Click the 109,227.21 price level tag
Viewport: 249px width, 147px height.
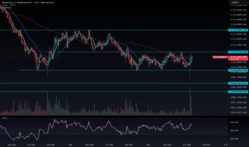[238, 83]
